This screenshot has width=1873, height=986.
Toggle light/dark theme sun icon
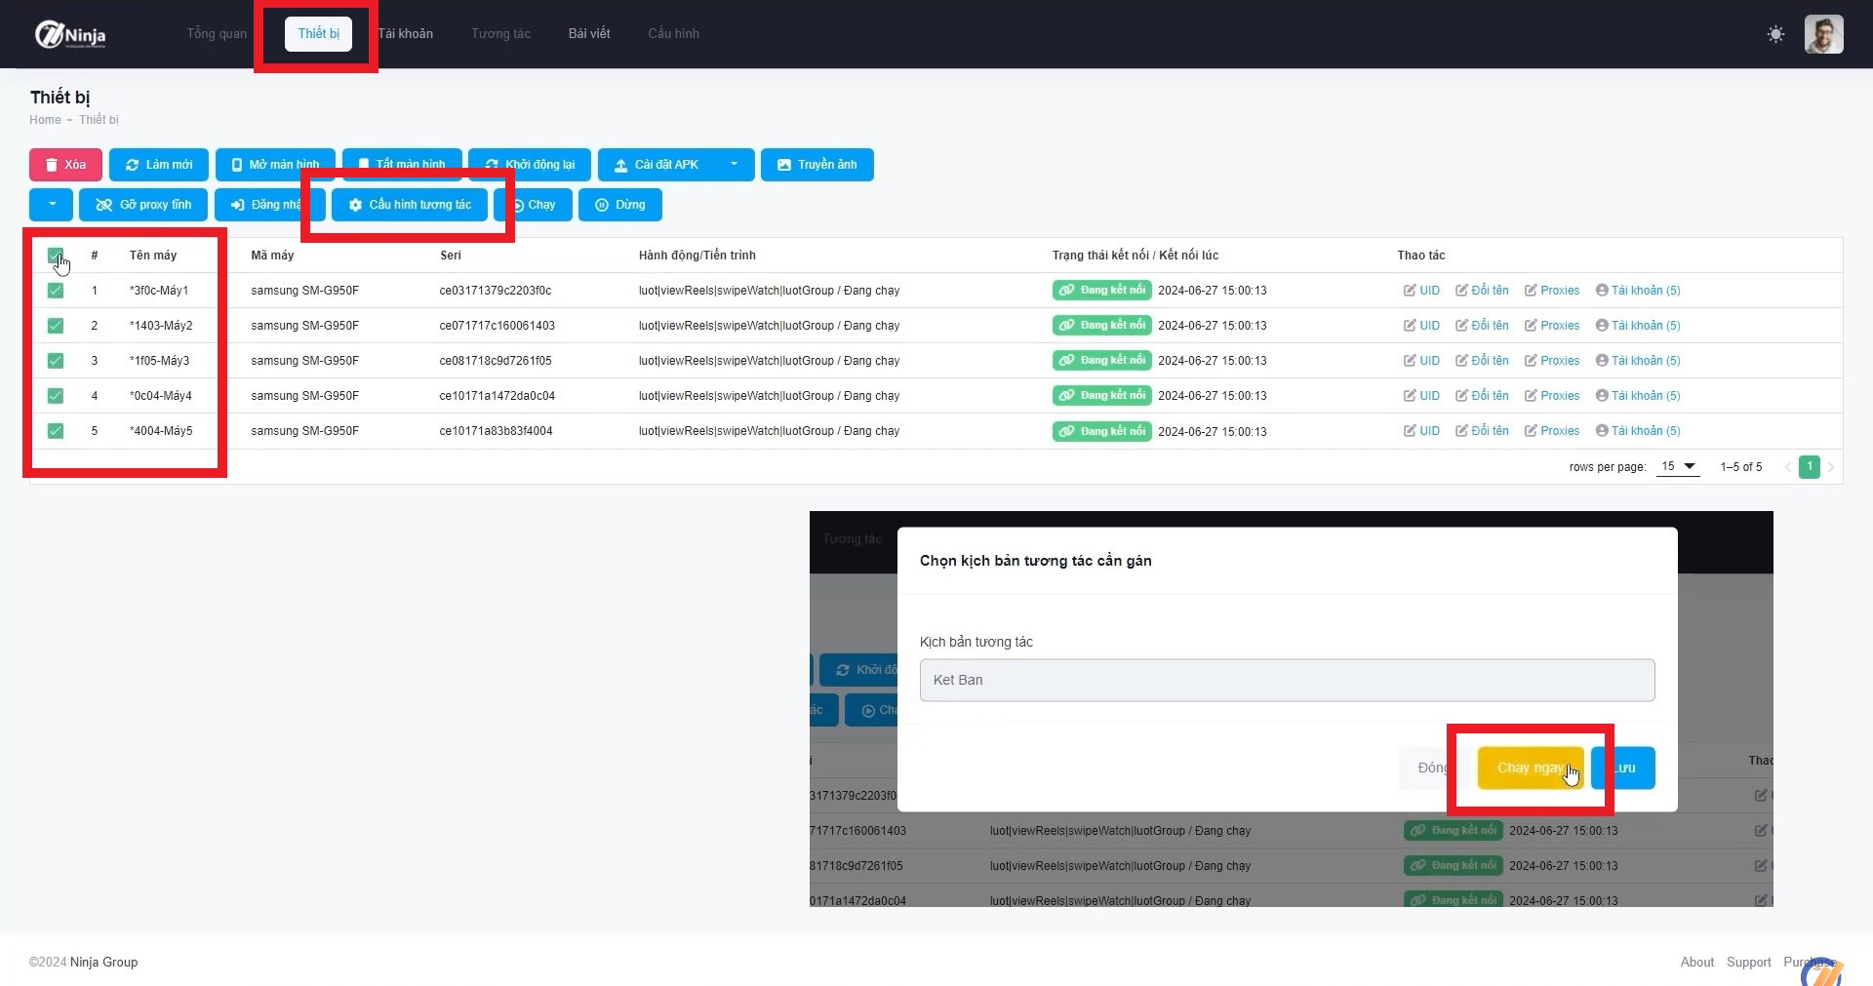pos(1775,34)
